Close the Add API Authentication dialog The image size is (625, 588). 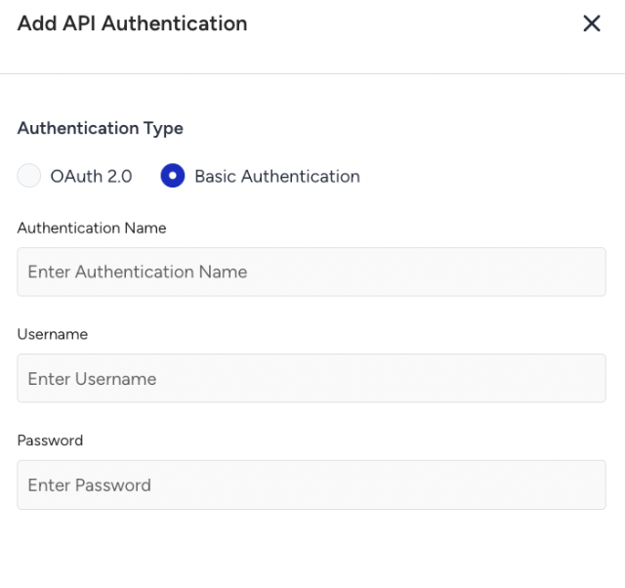(592, 23)
